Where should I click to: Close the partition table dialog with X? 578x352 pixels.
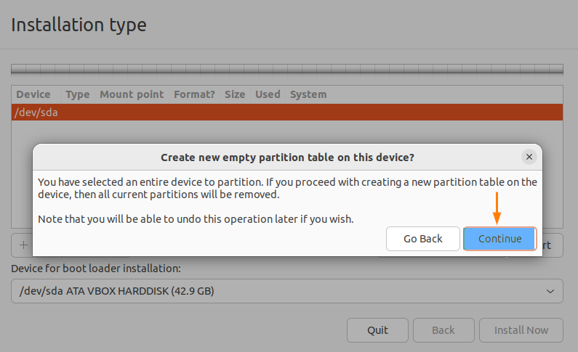(x=529, y=157)
